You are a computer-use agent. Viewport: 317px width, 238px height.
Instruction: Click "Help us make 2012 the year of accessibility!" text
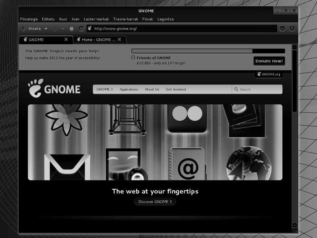pyautogui.click(x=62, y=58)
